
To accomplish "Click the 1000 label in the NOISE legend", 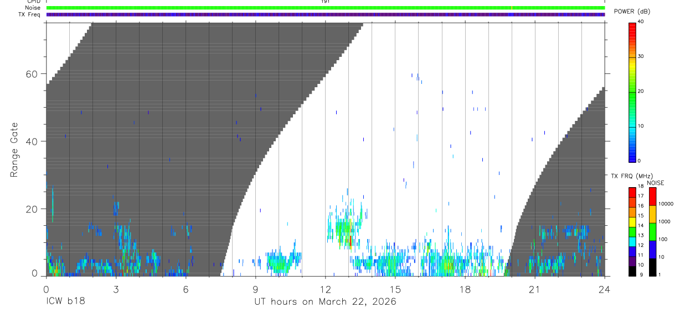I will [x=664, y=221].
